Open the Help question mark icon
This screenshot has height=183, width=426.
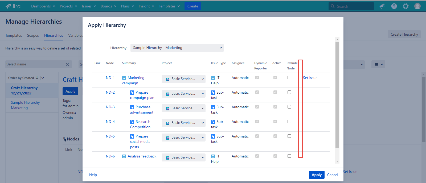(394, 6)
